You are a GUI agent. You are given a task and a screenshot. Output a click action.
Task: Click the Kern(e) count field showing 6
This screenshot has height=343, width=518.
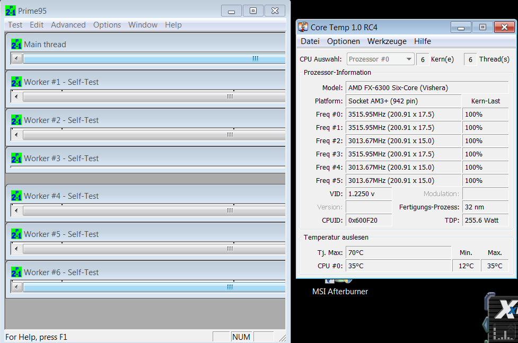tap(423, 59)
